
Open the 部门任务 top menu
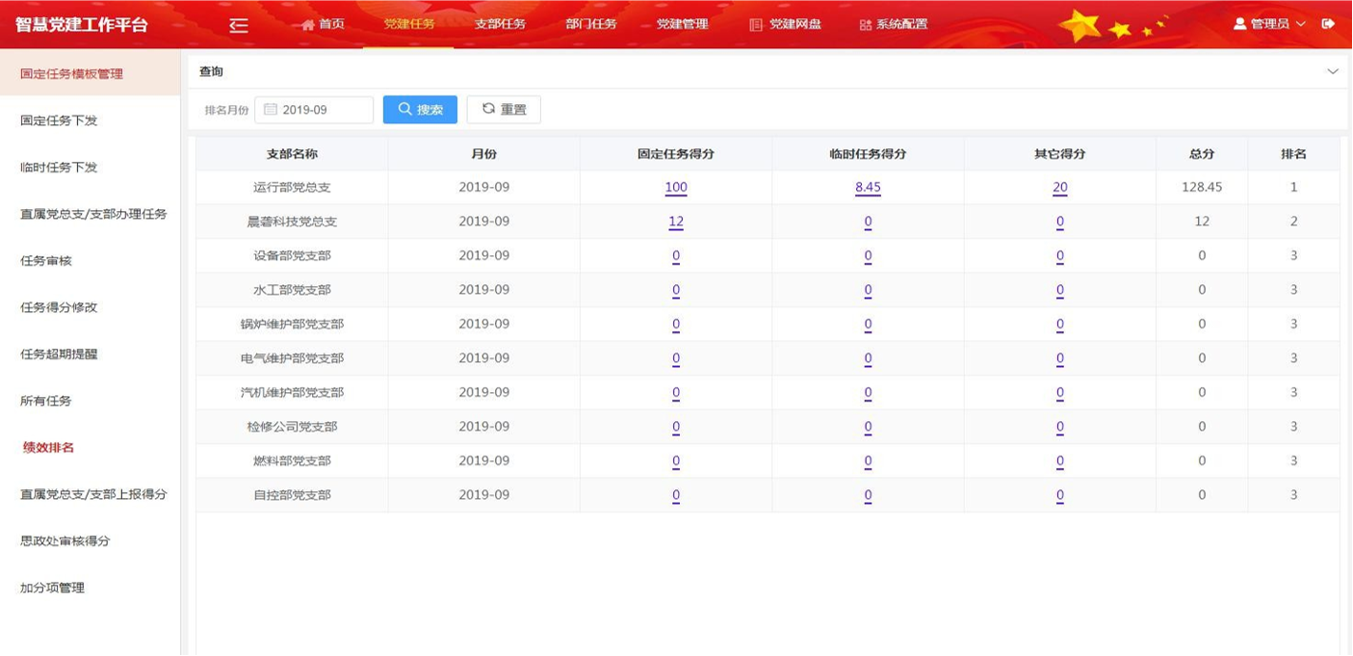(591, 24)
